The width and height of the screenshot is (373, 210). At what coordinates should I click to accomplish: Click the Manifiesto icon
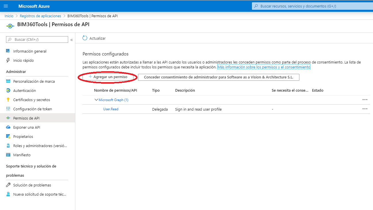tap(8, 155)
